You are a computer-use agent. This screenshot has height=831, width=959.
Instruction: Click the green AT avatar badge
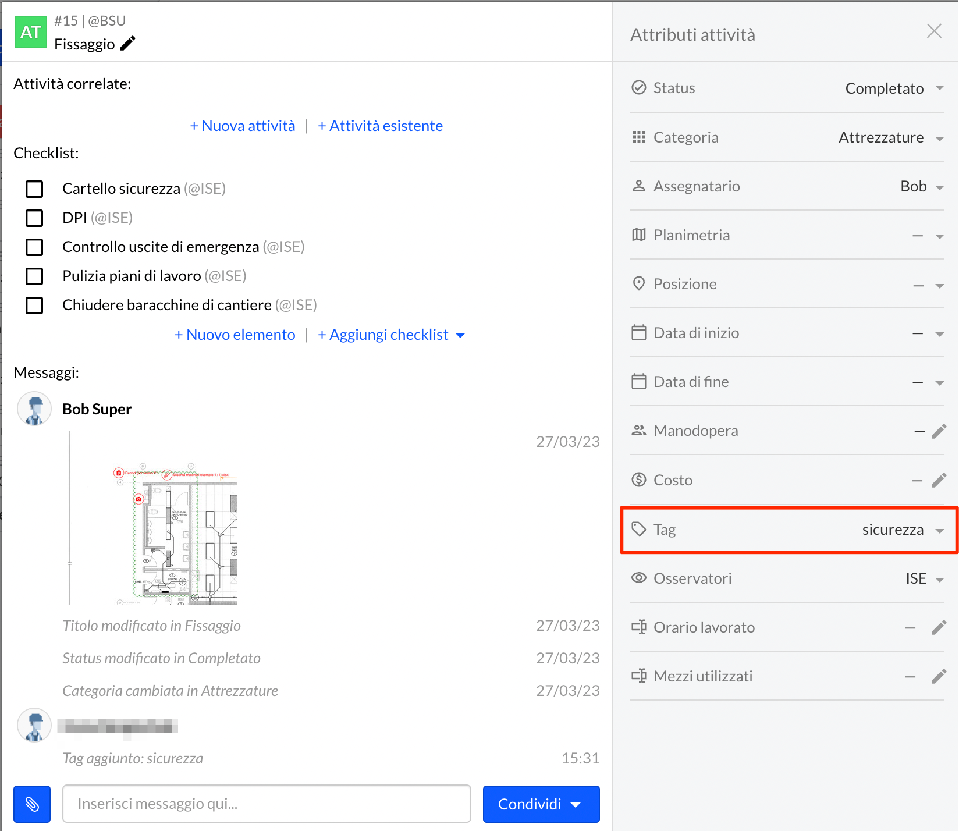[31, 33]
